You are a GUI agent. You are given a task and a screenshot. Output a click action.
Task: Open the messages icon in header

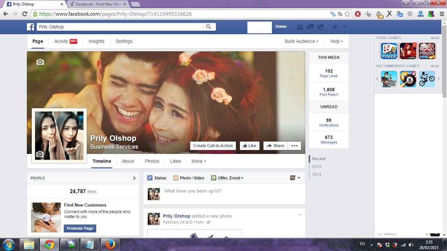tap(310, 27)
